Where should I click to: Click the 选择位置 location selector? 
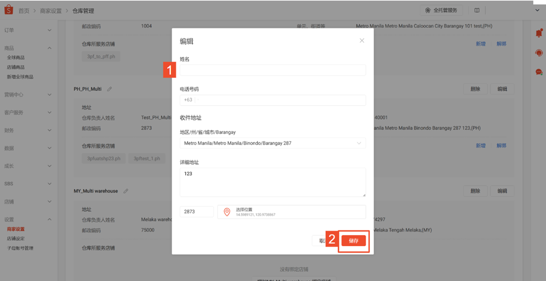(x=292, y=212)
